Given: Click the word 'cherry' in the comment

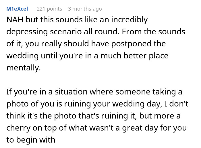Looking at the screenshot, I should pyautogui.click(x=18, y=128).
